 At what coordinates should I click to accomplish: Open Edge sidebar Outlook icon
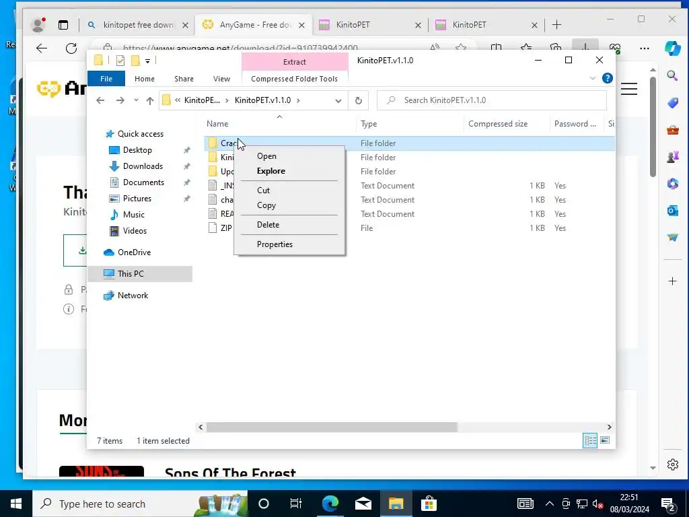672,211
